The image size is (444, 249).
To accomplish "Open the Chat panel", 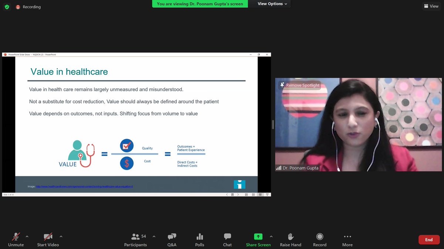I will coord(227,240).
